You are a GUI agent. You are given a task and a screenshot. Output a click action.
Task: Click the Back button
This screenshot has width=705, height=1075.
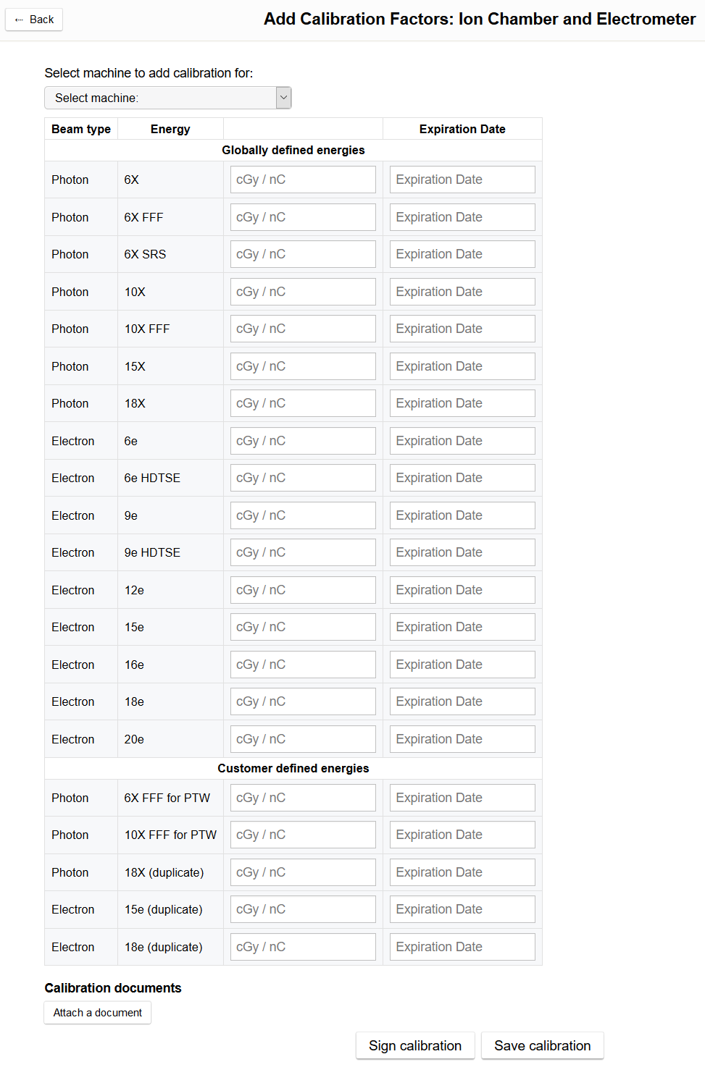pos(34,20)
